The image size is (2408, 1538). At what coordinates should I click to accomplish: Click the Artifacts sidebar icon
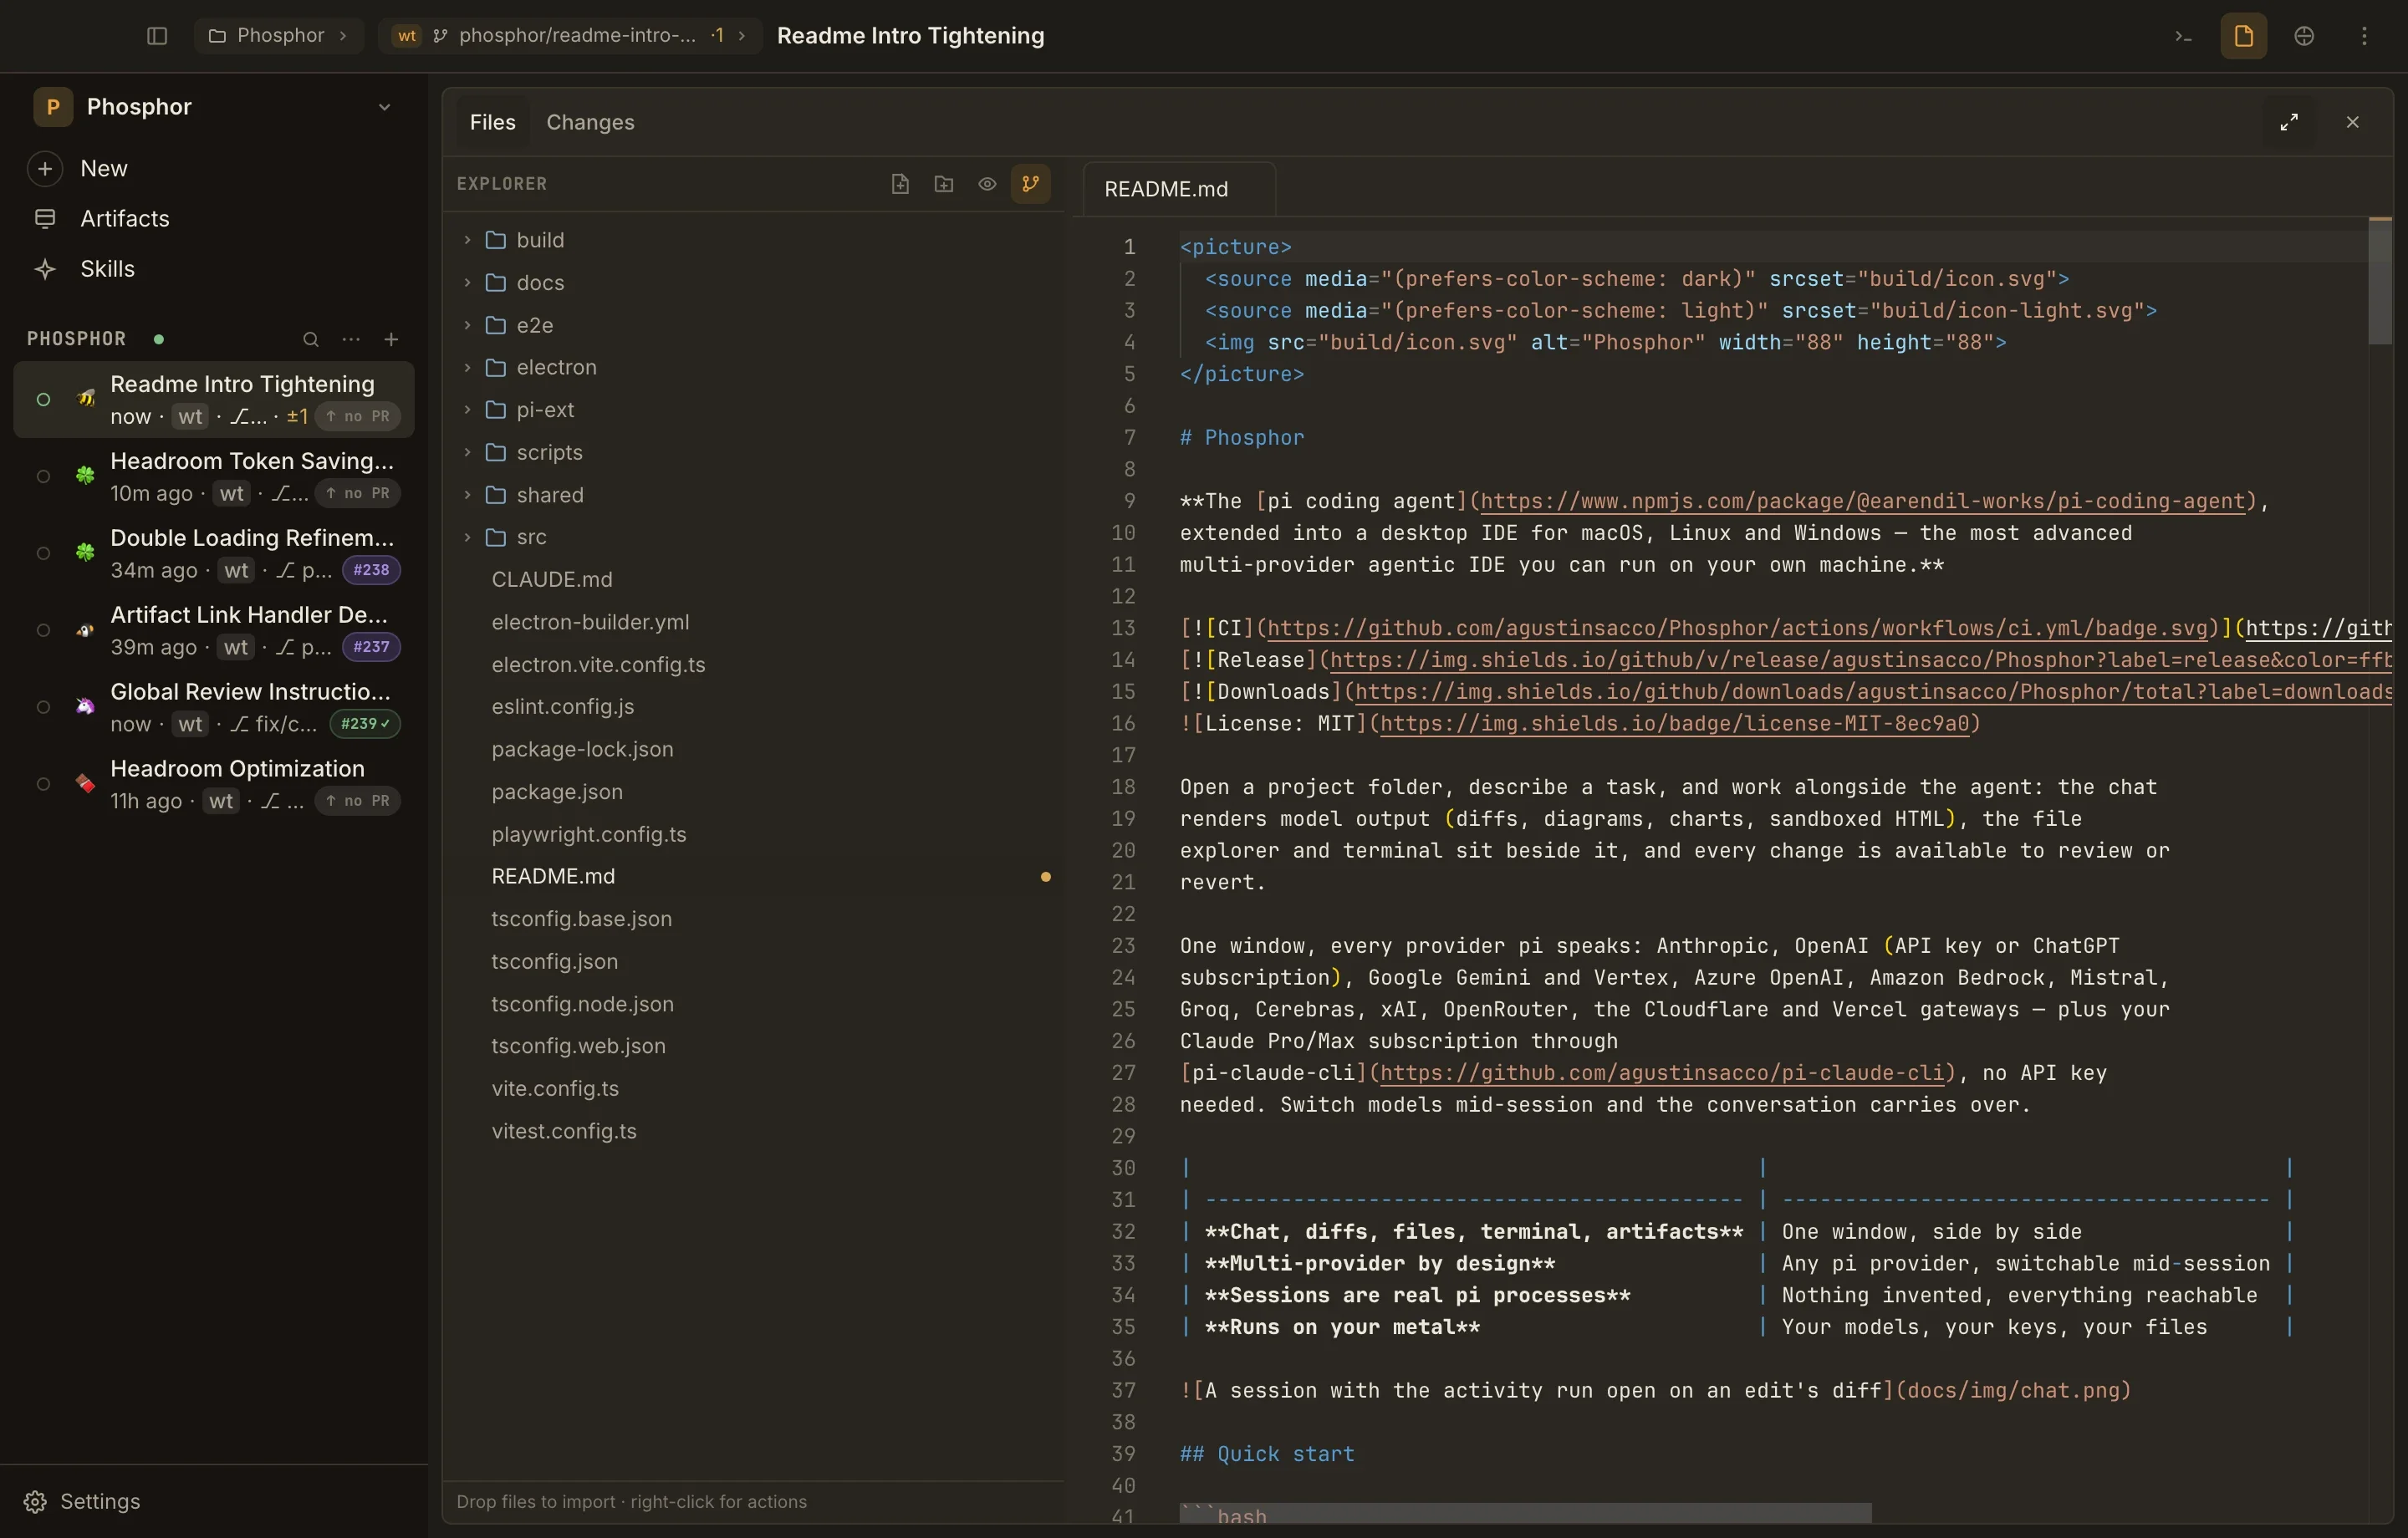coord(45,219)
